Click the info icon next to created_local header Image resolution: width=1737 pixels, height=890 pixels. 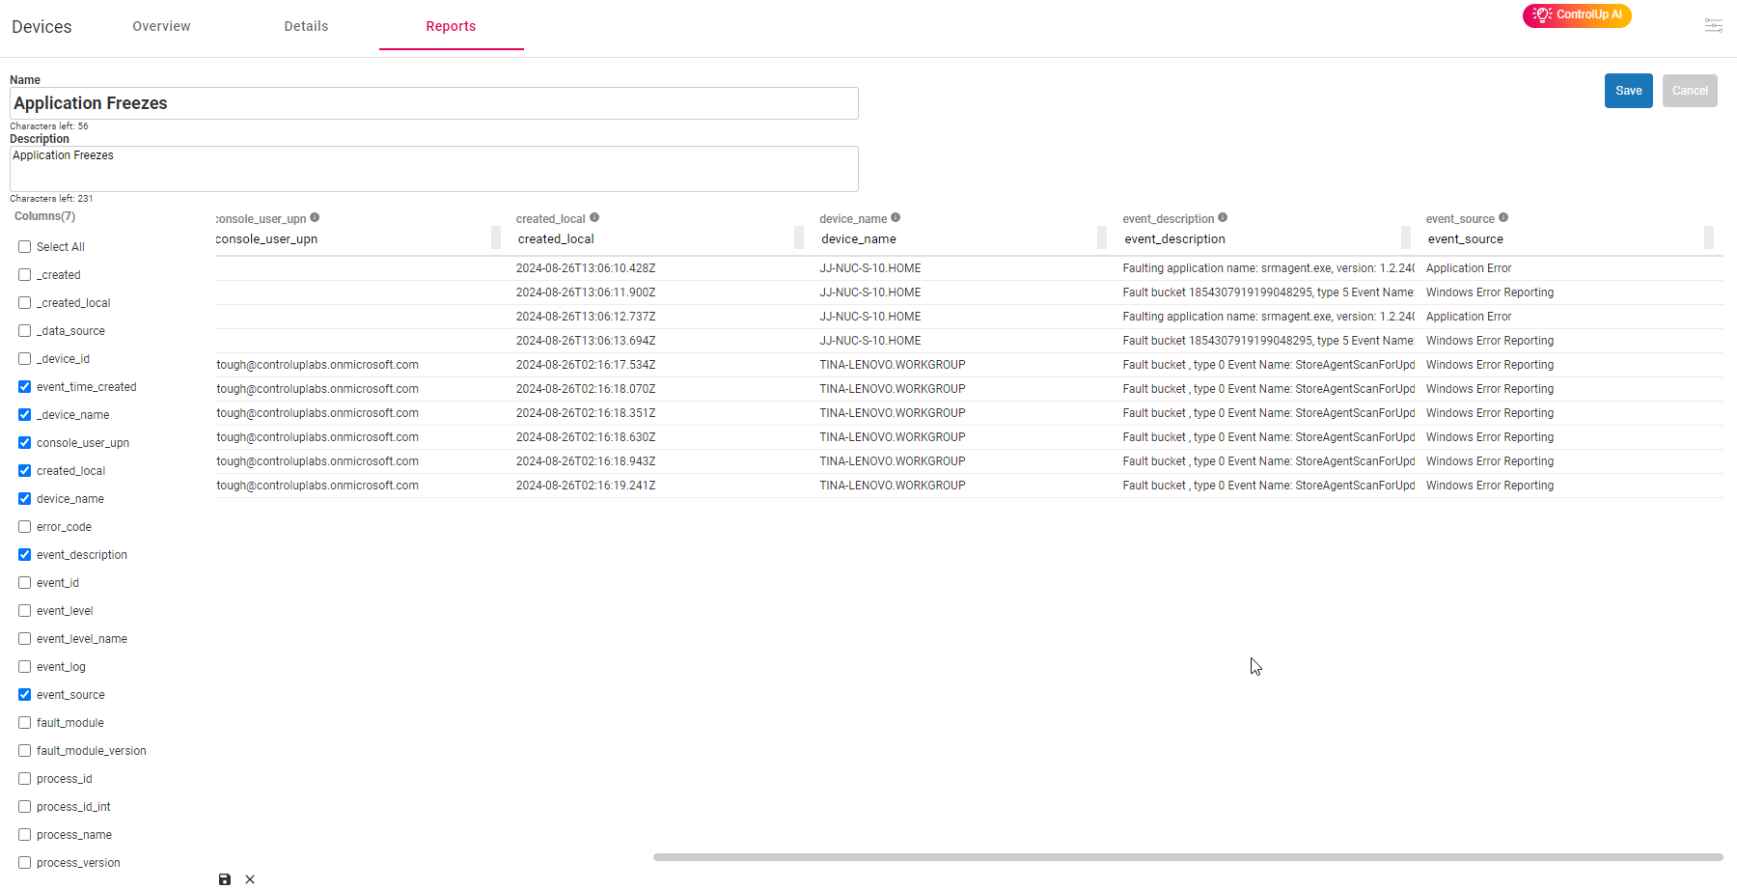594,218
